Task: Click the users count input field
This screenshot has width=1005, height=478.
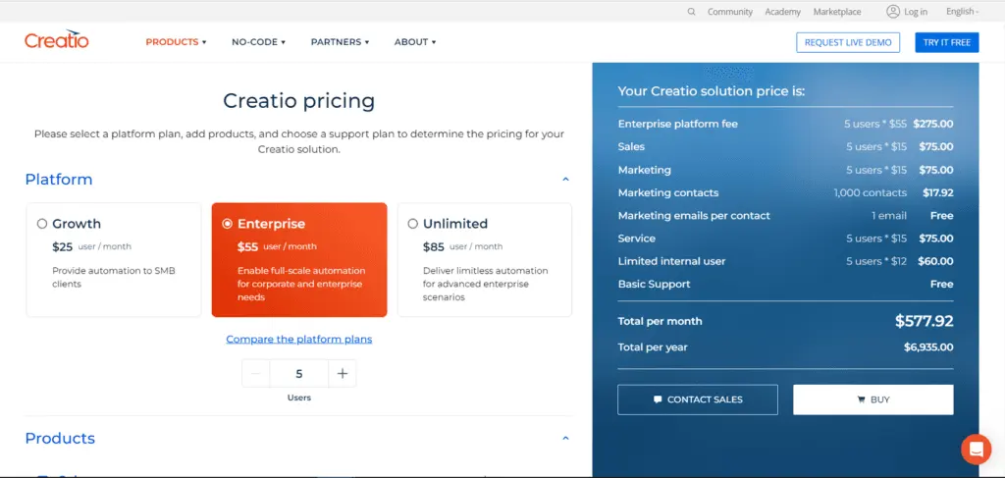Action: coord(298,374)
